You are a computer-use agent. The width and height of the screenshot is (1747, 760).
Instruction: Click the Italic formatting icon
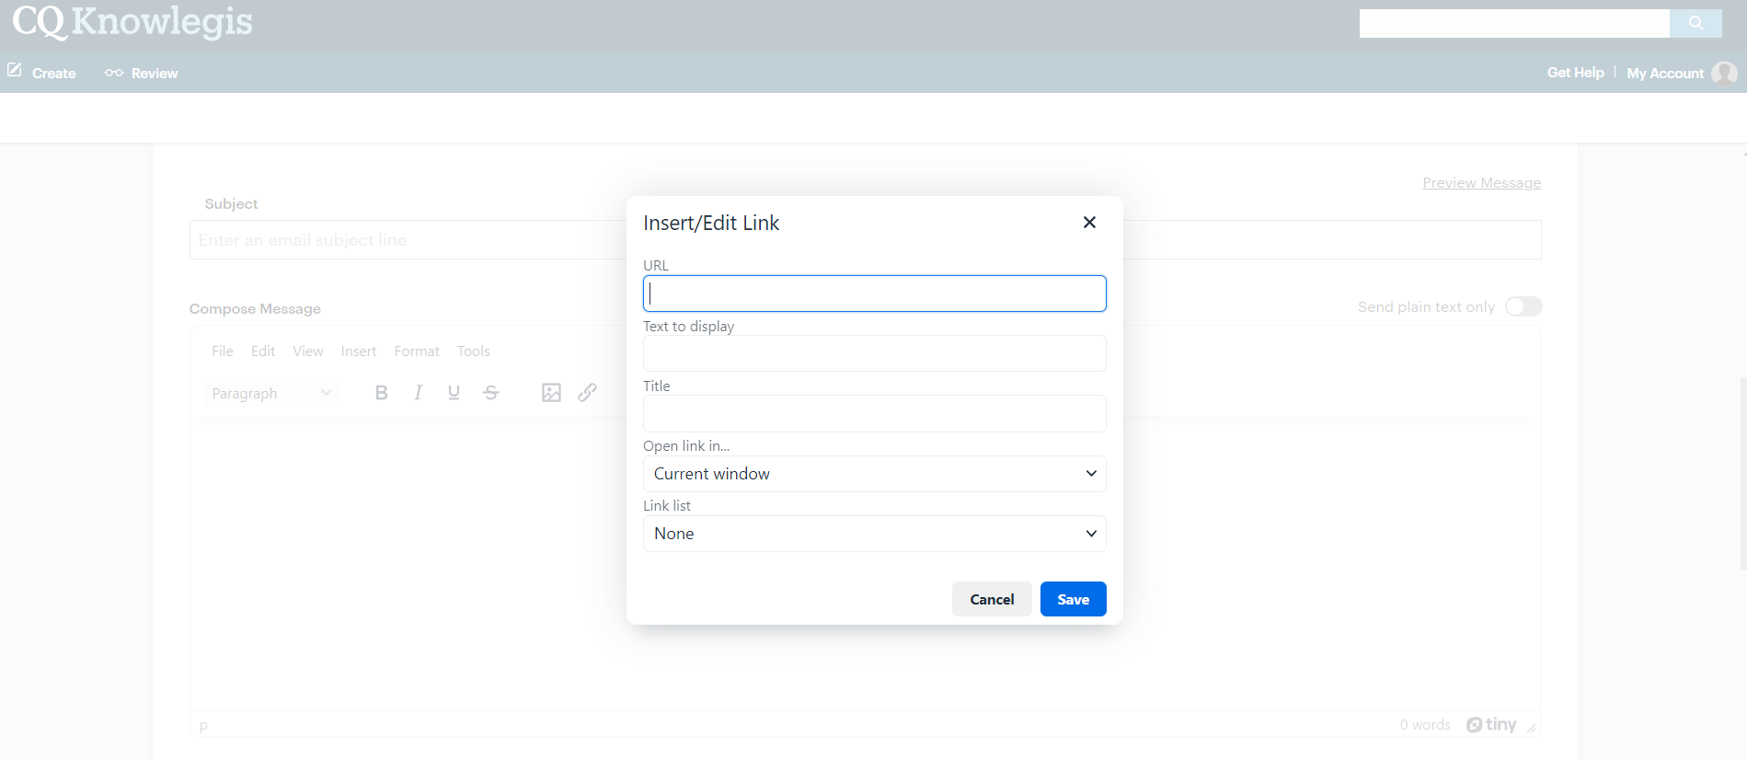tap(418, 393)
